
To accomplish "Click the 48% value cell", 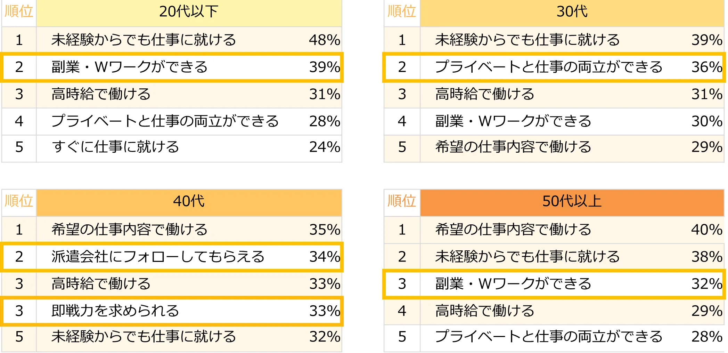I will coord(325,40).
